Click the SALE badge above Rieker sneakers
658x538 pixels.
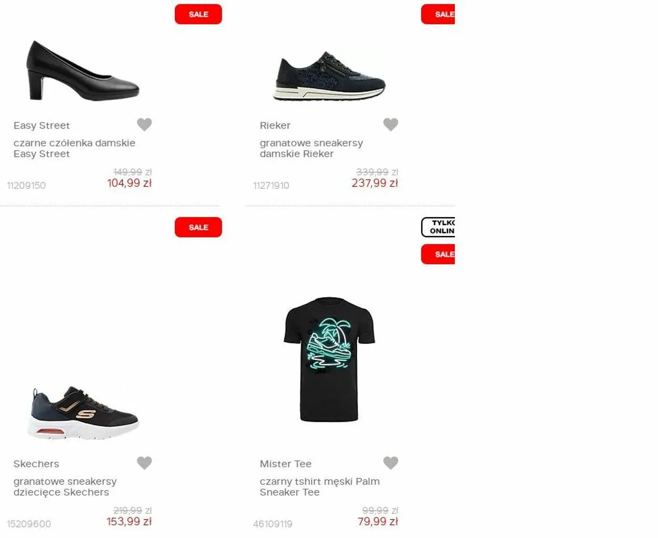pyautogui.click(x=438, y=14)
